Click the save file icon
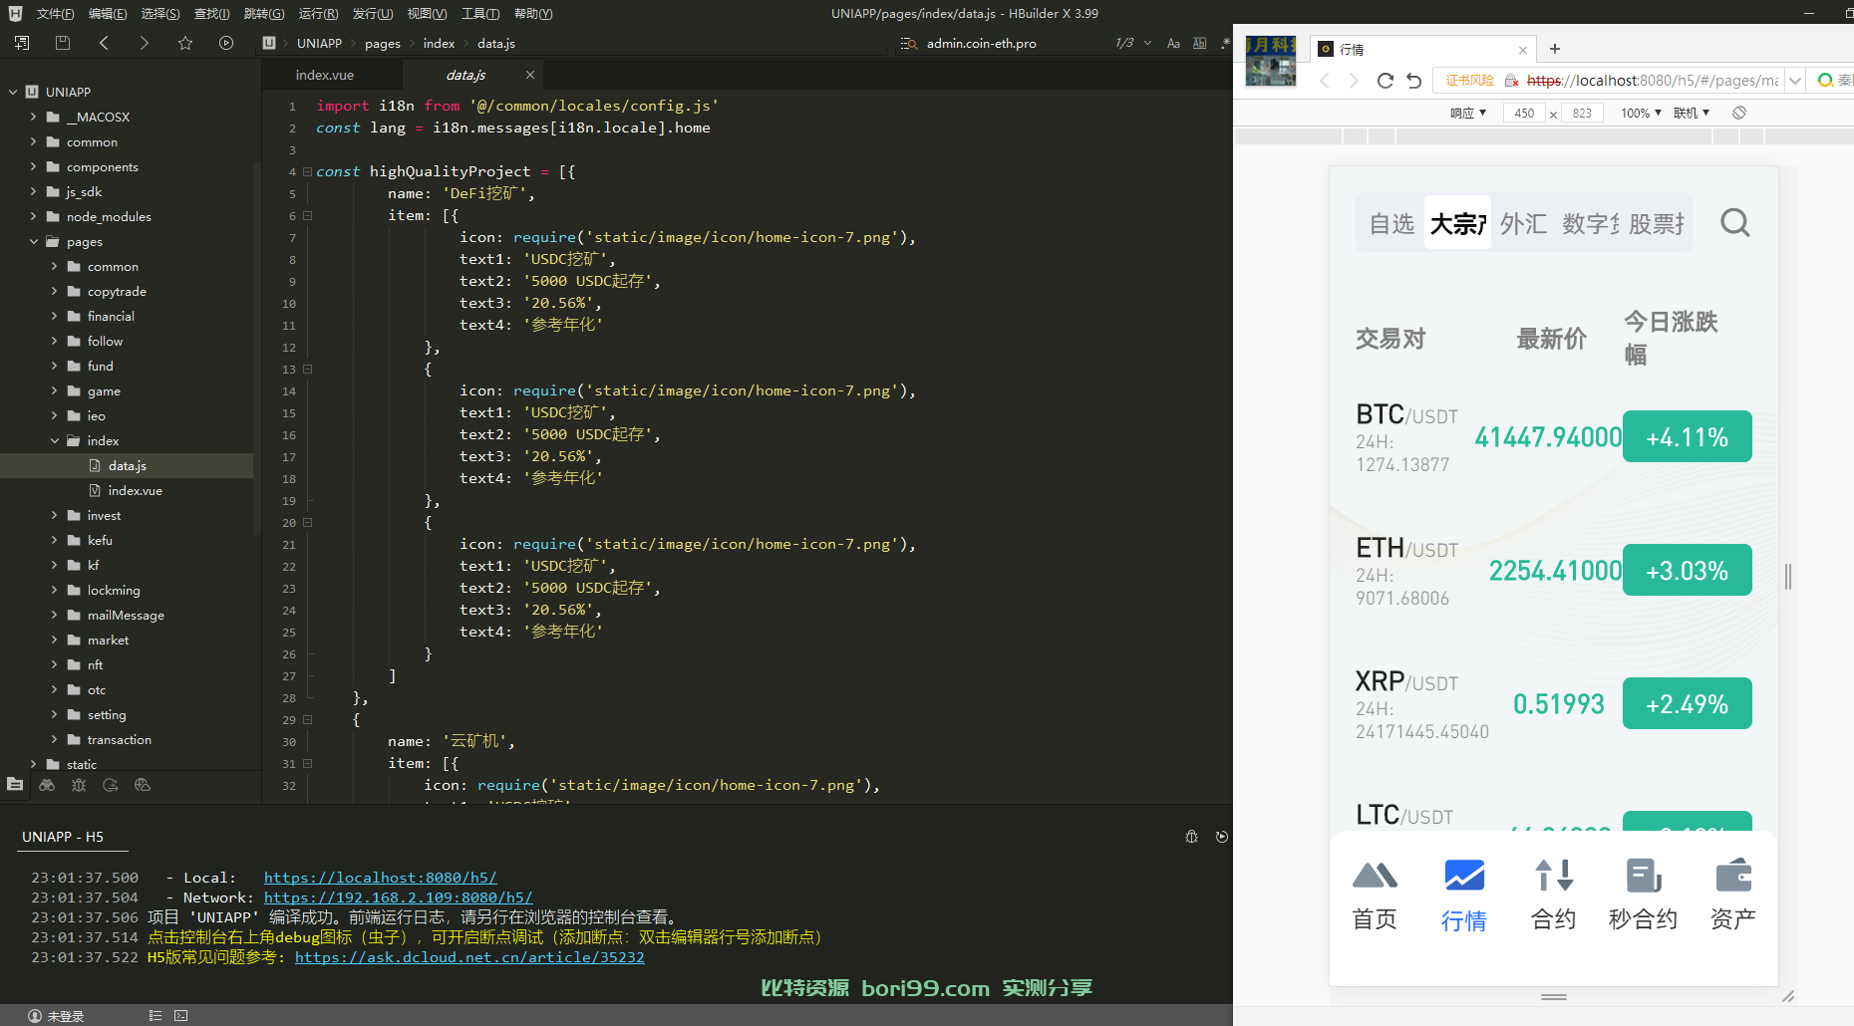 pyautogui.click(x=63, y=43)
